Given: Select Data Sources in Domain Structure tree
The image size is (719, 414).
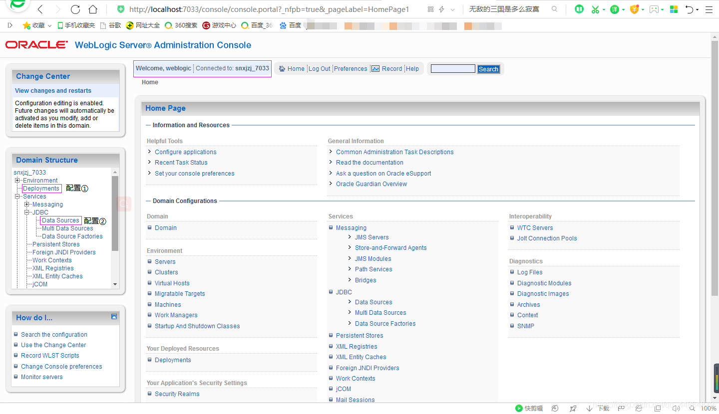Looking at the screenshot, I should (x=60, y=220).
